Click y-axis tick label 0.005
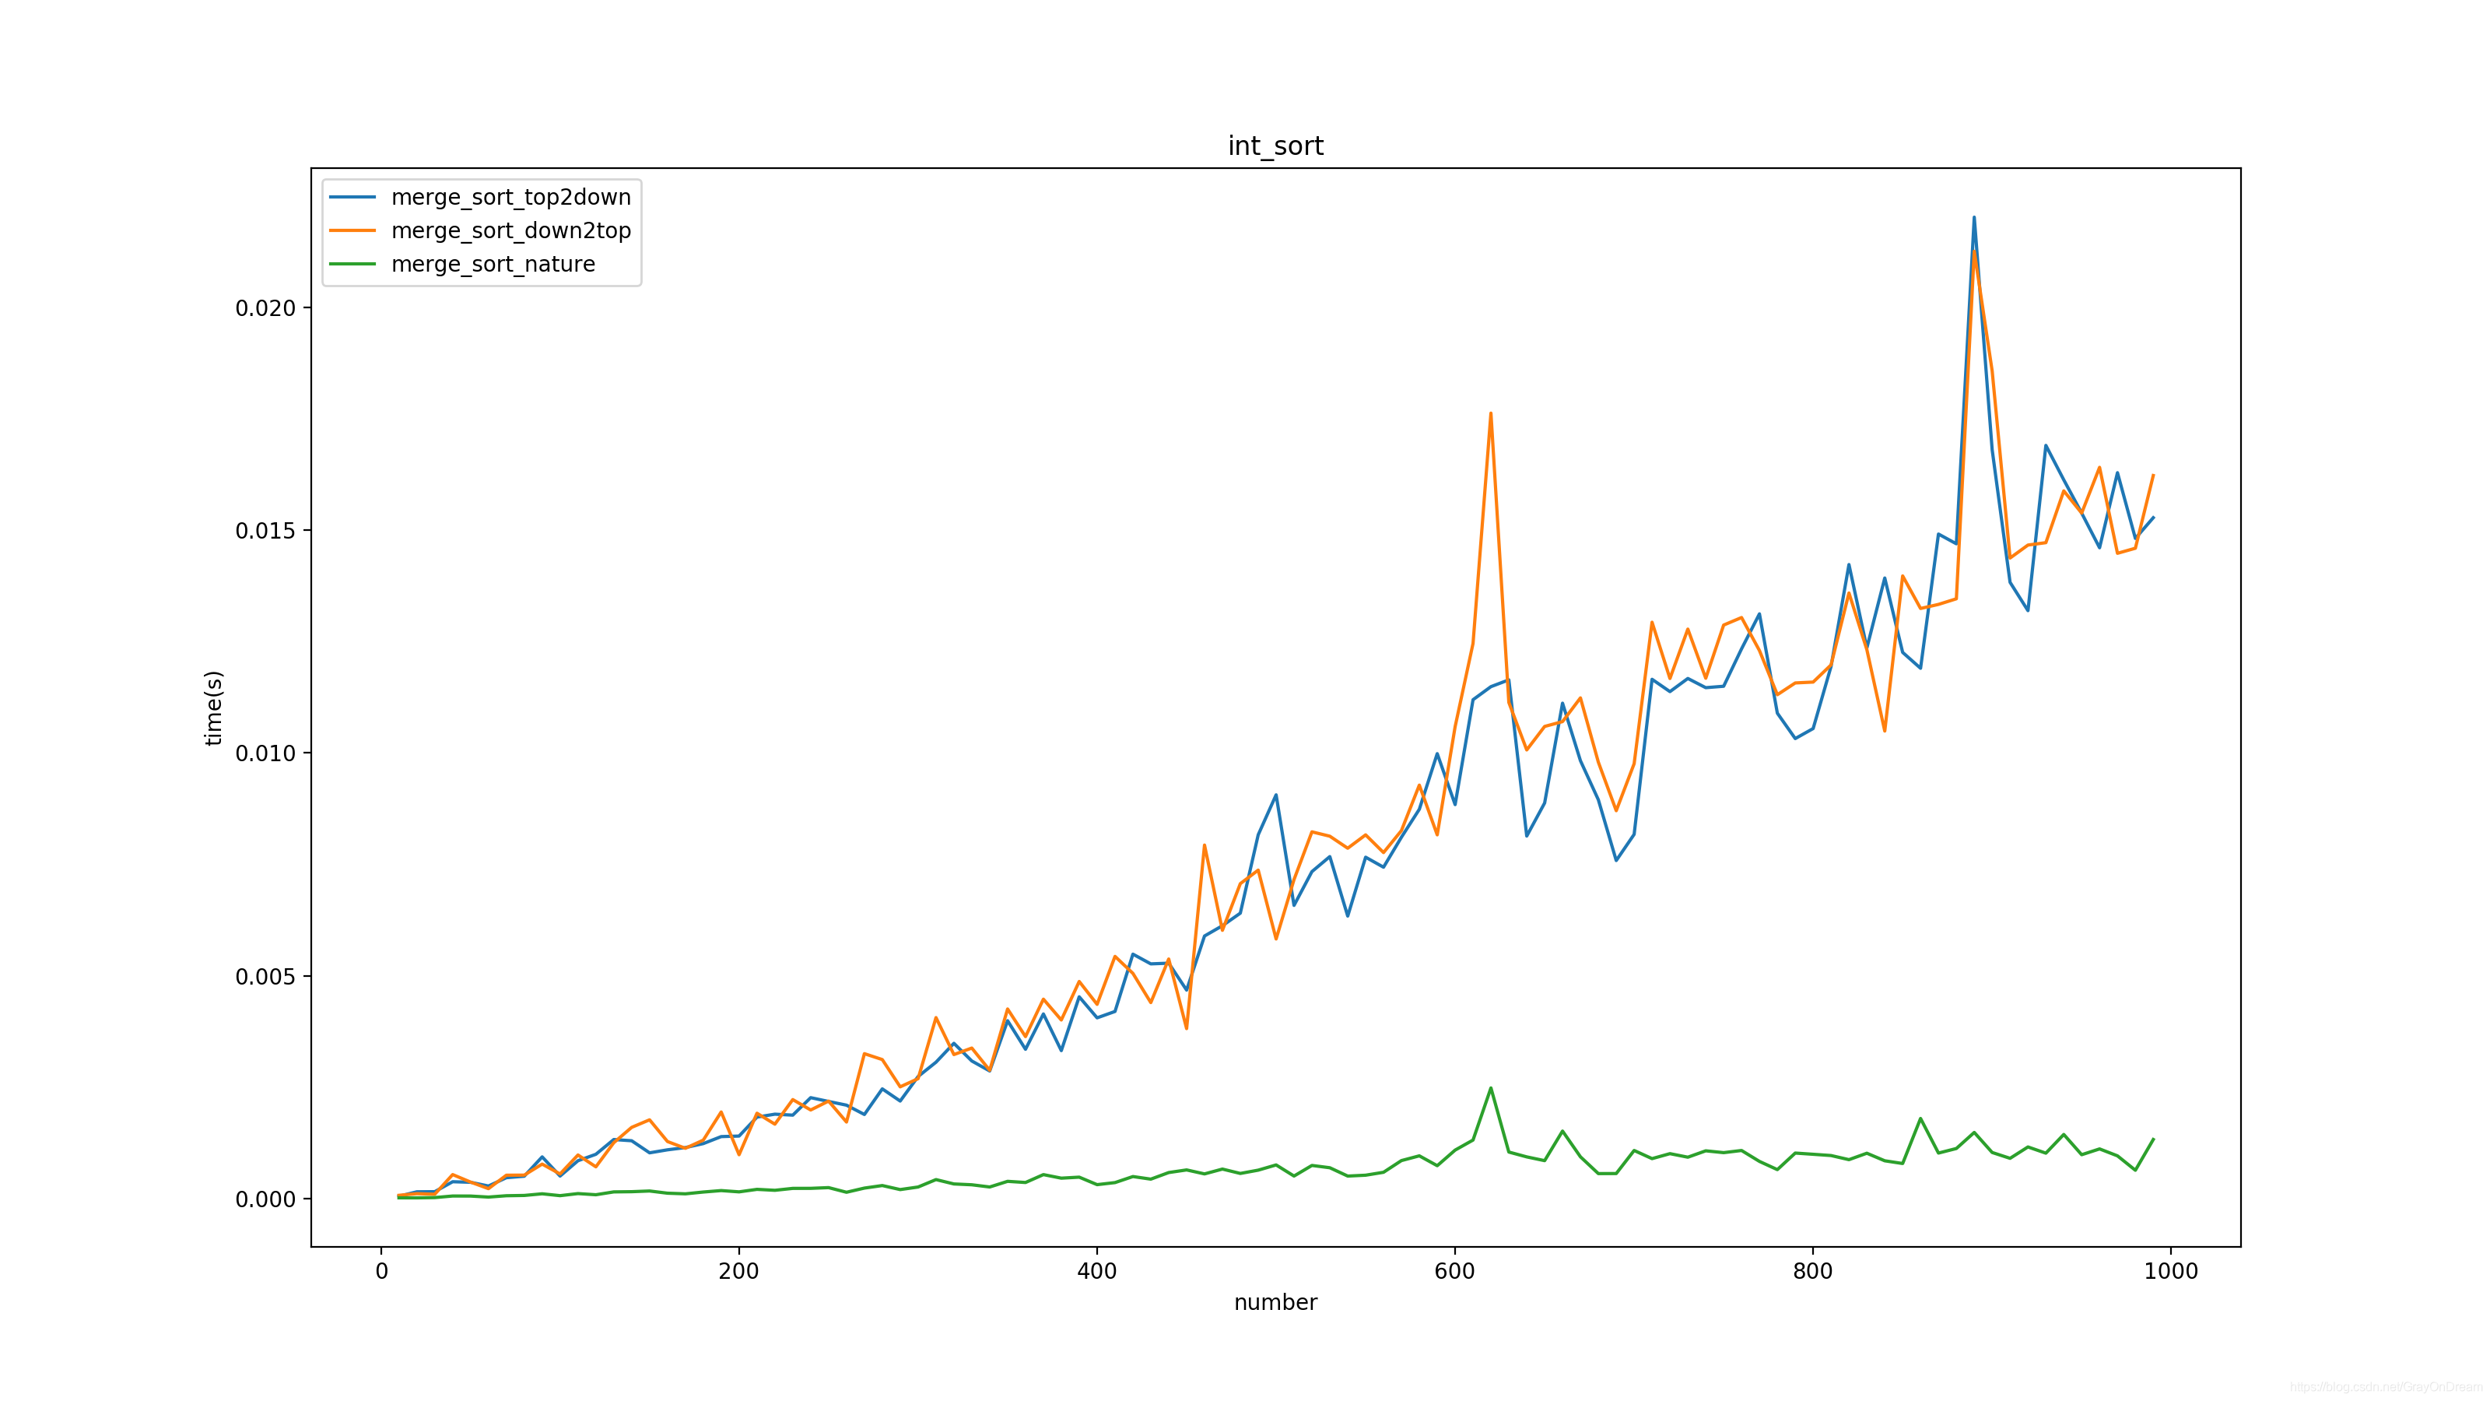 [265, 977]
